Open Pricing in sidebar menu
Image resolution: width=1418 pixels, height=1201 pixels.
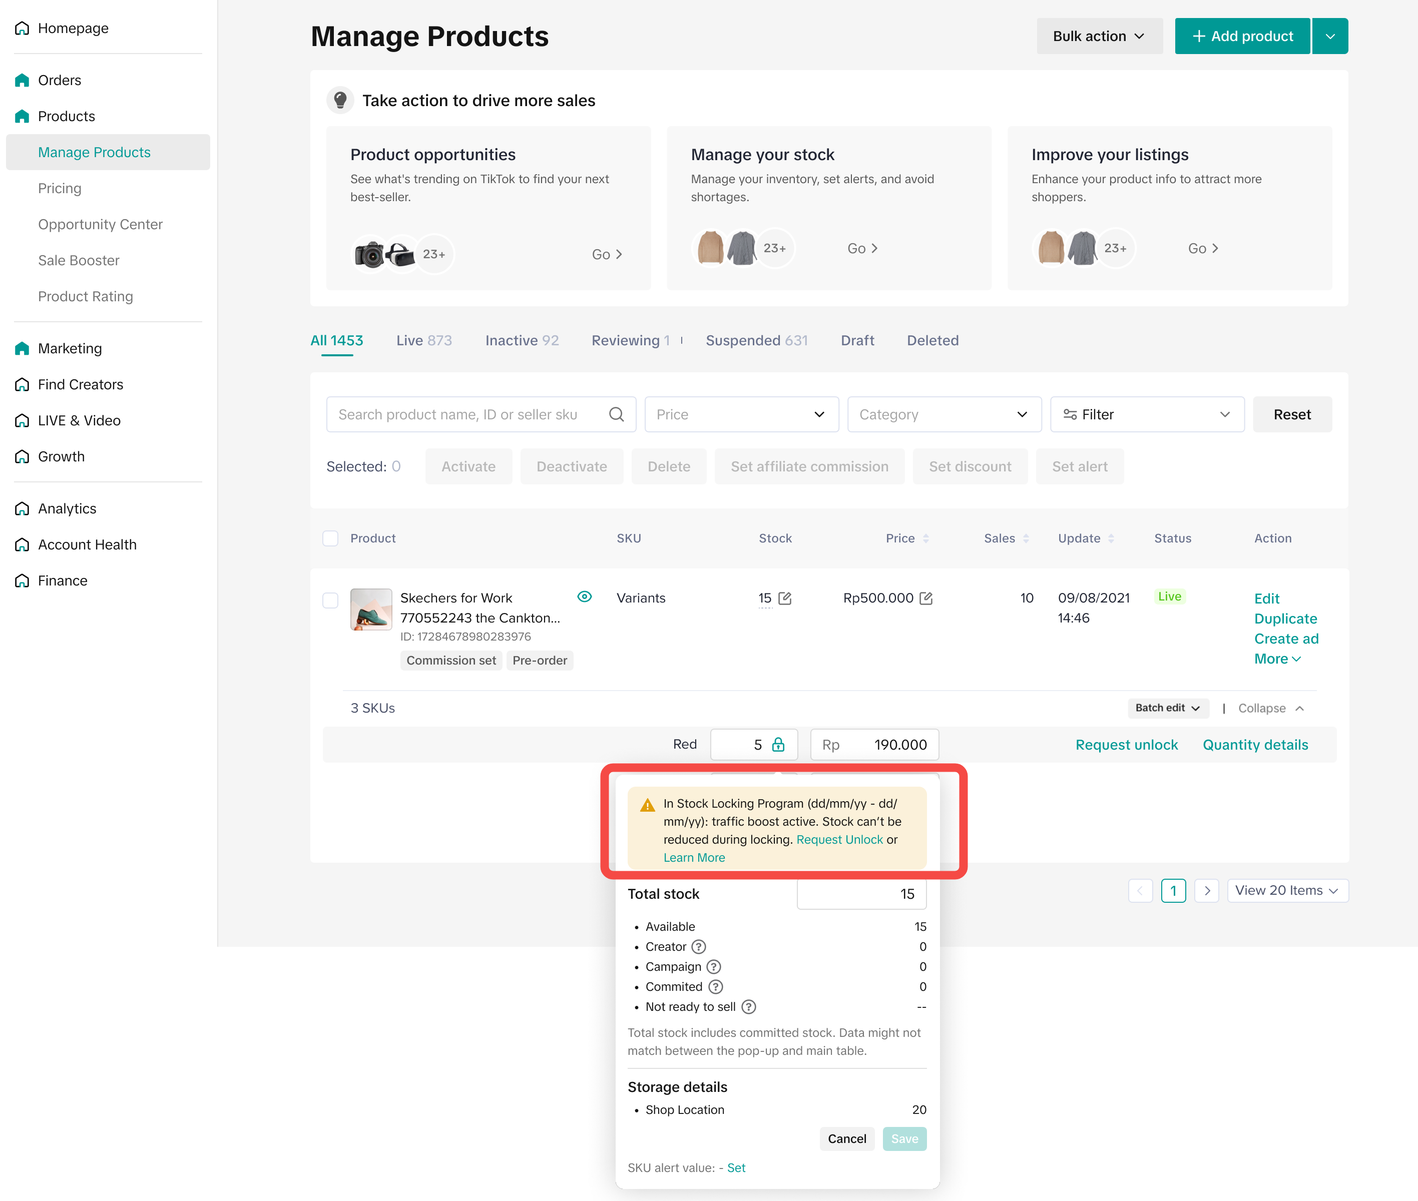59,188
